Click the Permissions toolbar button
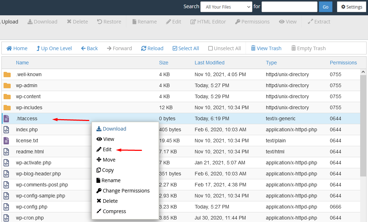Viewport: 368px width, 222px height. coord(252,22)
